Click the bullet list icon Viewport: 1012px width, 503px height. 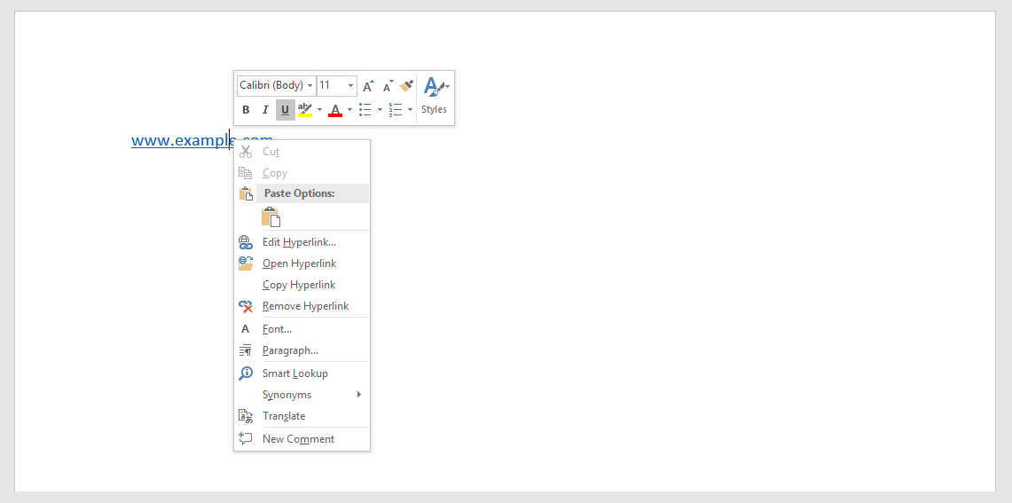pos(365,110)
